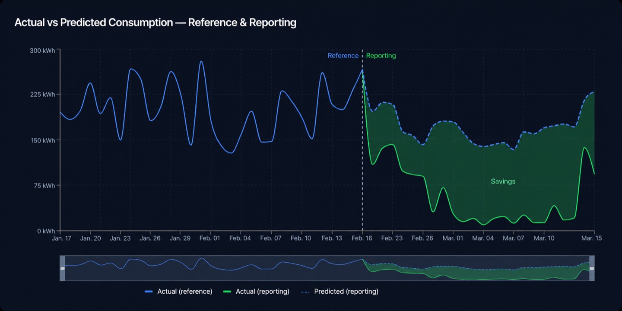The height and width of the screenshot is (311, 622).
Task: Click the Feb. 01 x-axis label
Action: pos(210,238)
